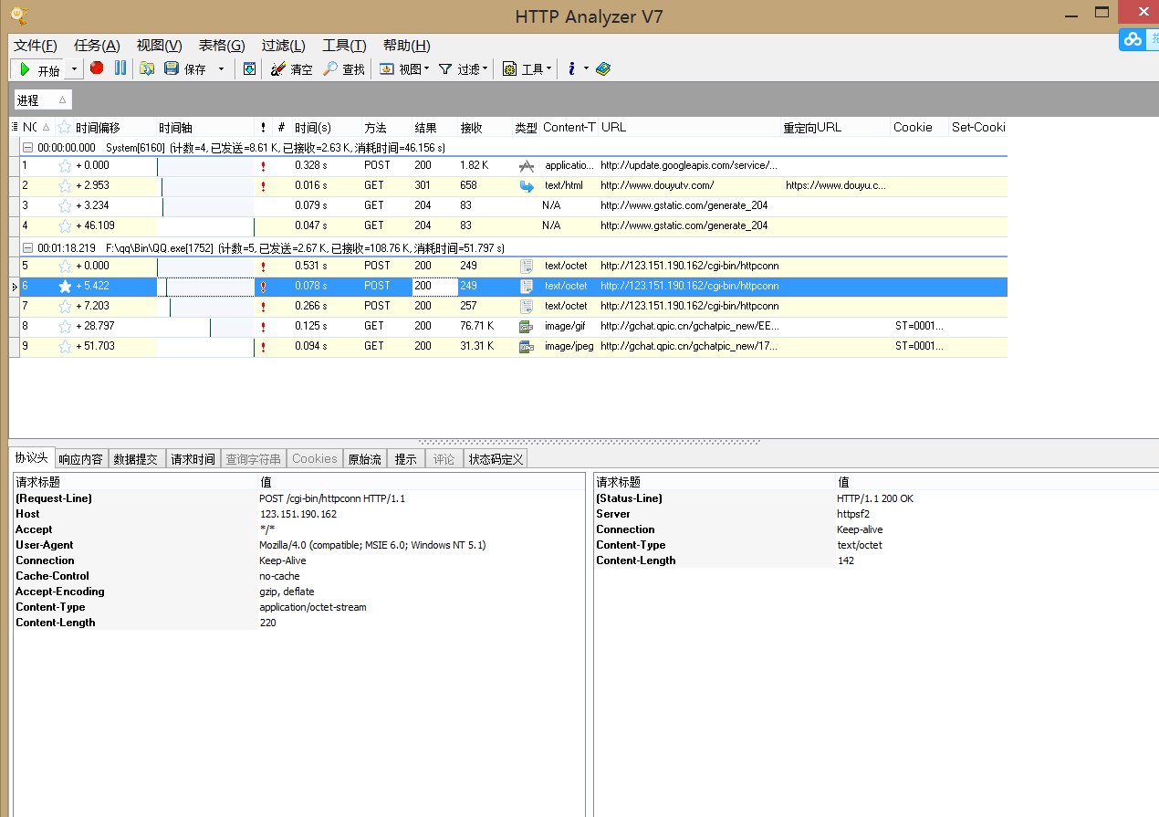The height and width of the screenshot is (817, 1159).
Task: Click the red exclamation mark in row 1
Action: (264, 166)
